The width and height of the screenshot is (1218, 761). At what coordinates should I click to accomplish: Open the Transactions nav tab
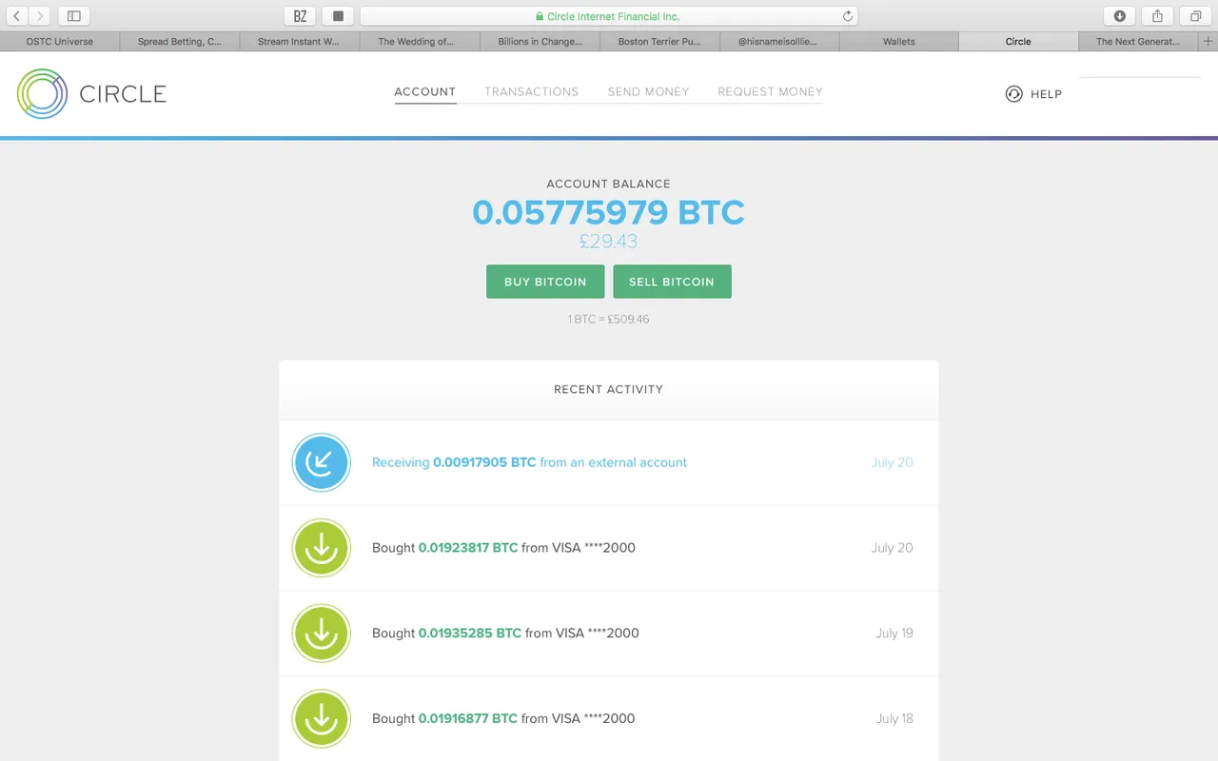(532, 92)
